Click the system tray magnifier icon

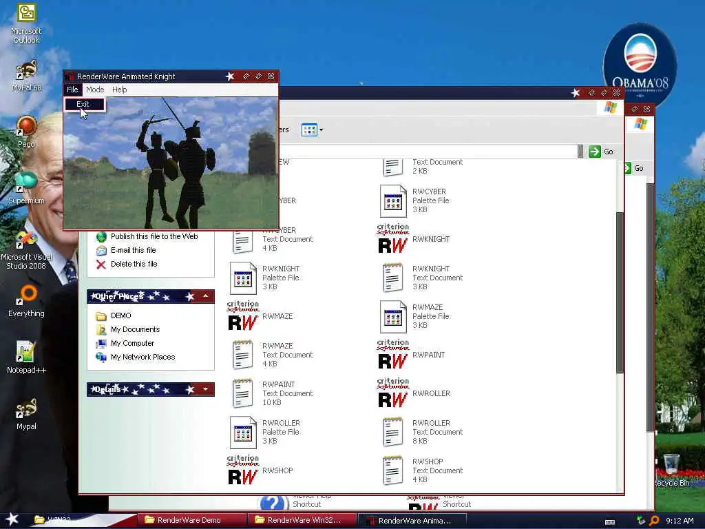[654, 521]
